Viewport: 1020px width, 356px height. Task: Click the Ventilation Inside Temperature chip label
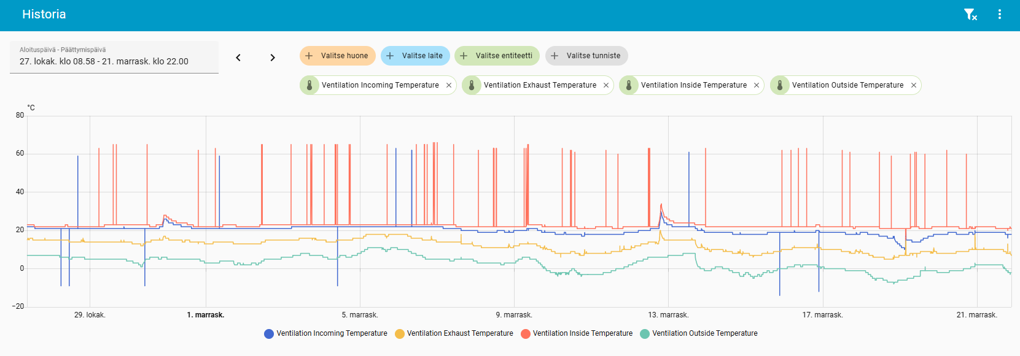(693, 85)
